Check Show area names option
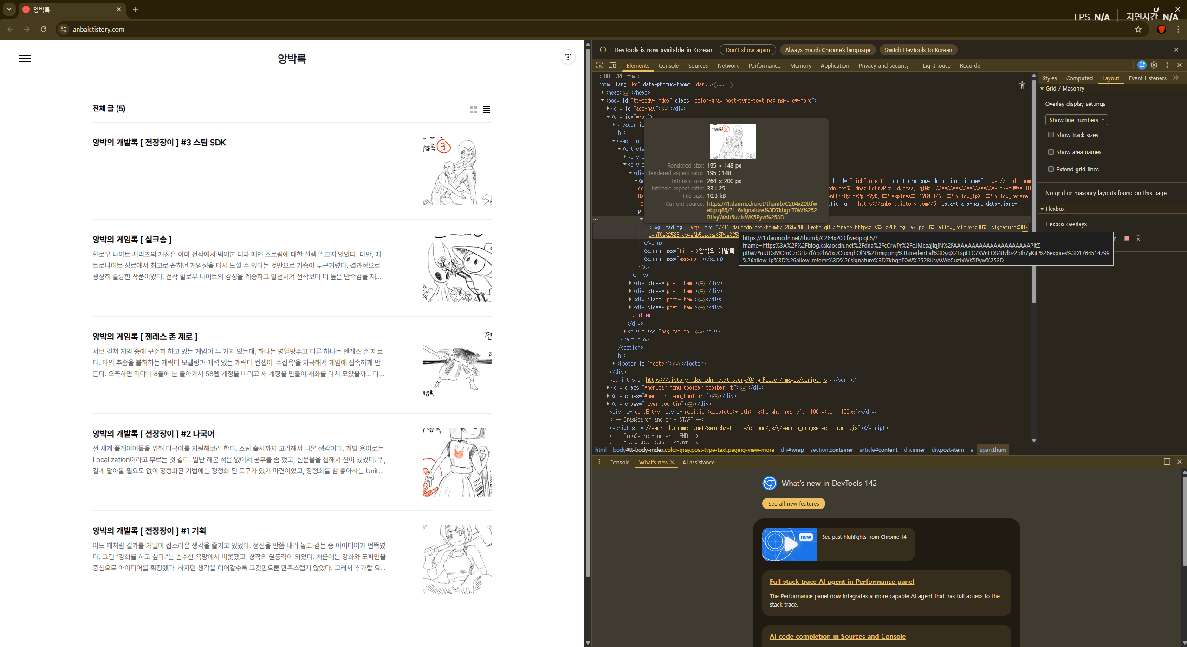Image resolution: width=1187 pixels, height=647 pixels. click(x=1051, y=152)
